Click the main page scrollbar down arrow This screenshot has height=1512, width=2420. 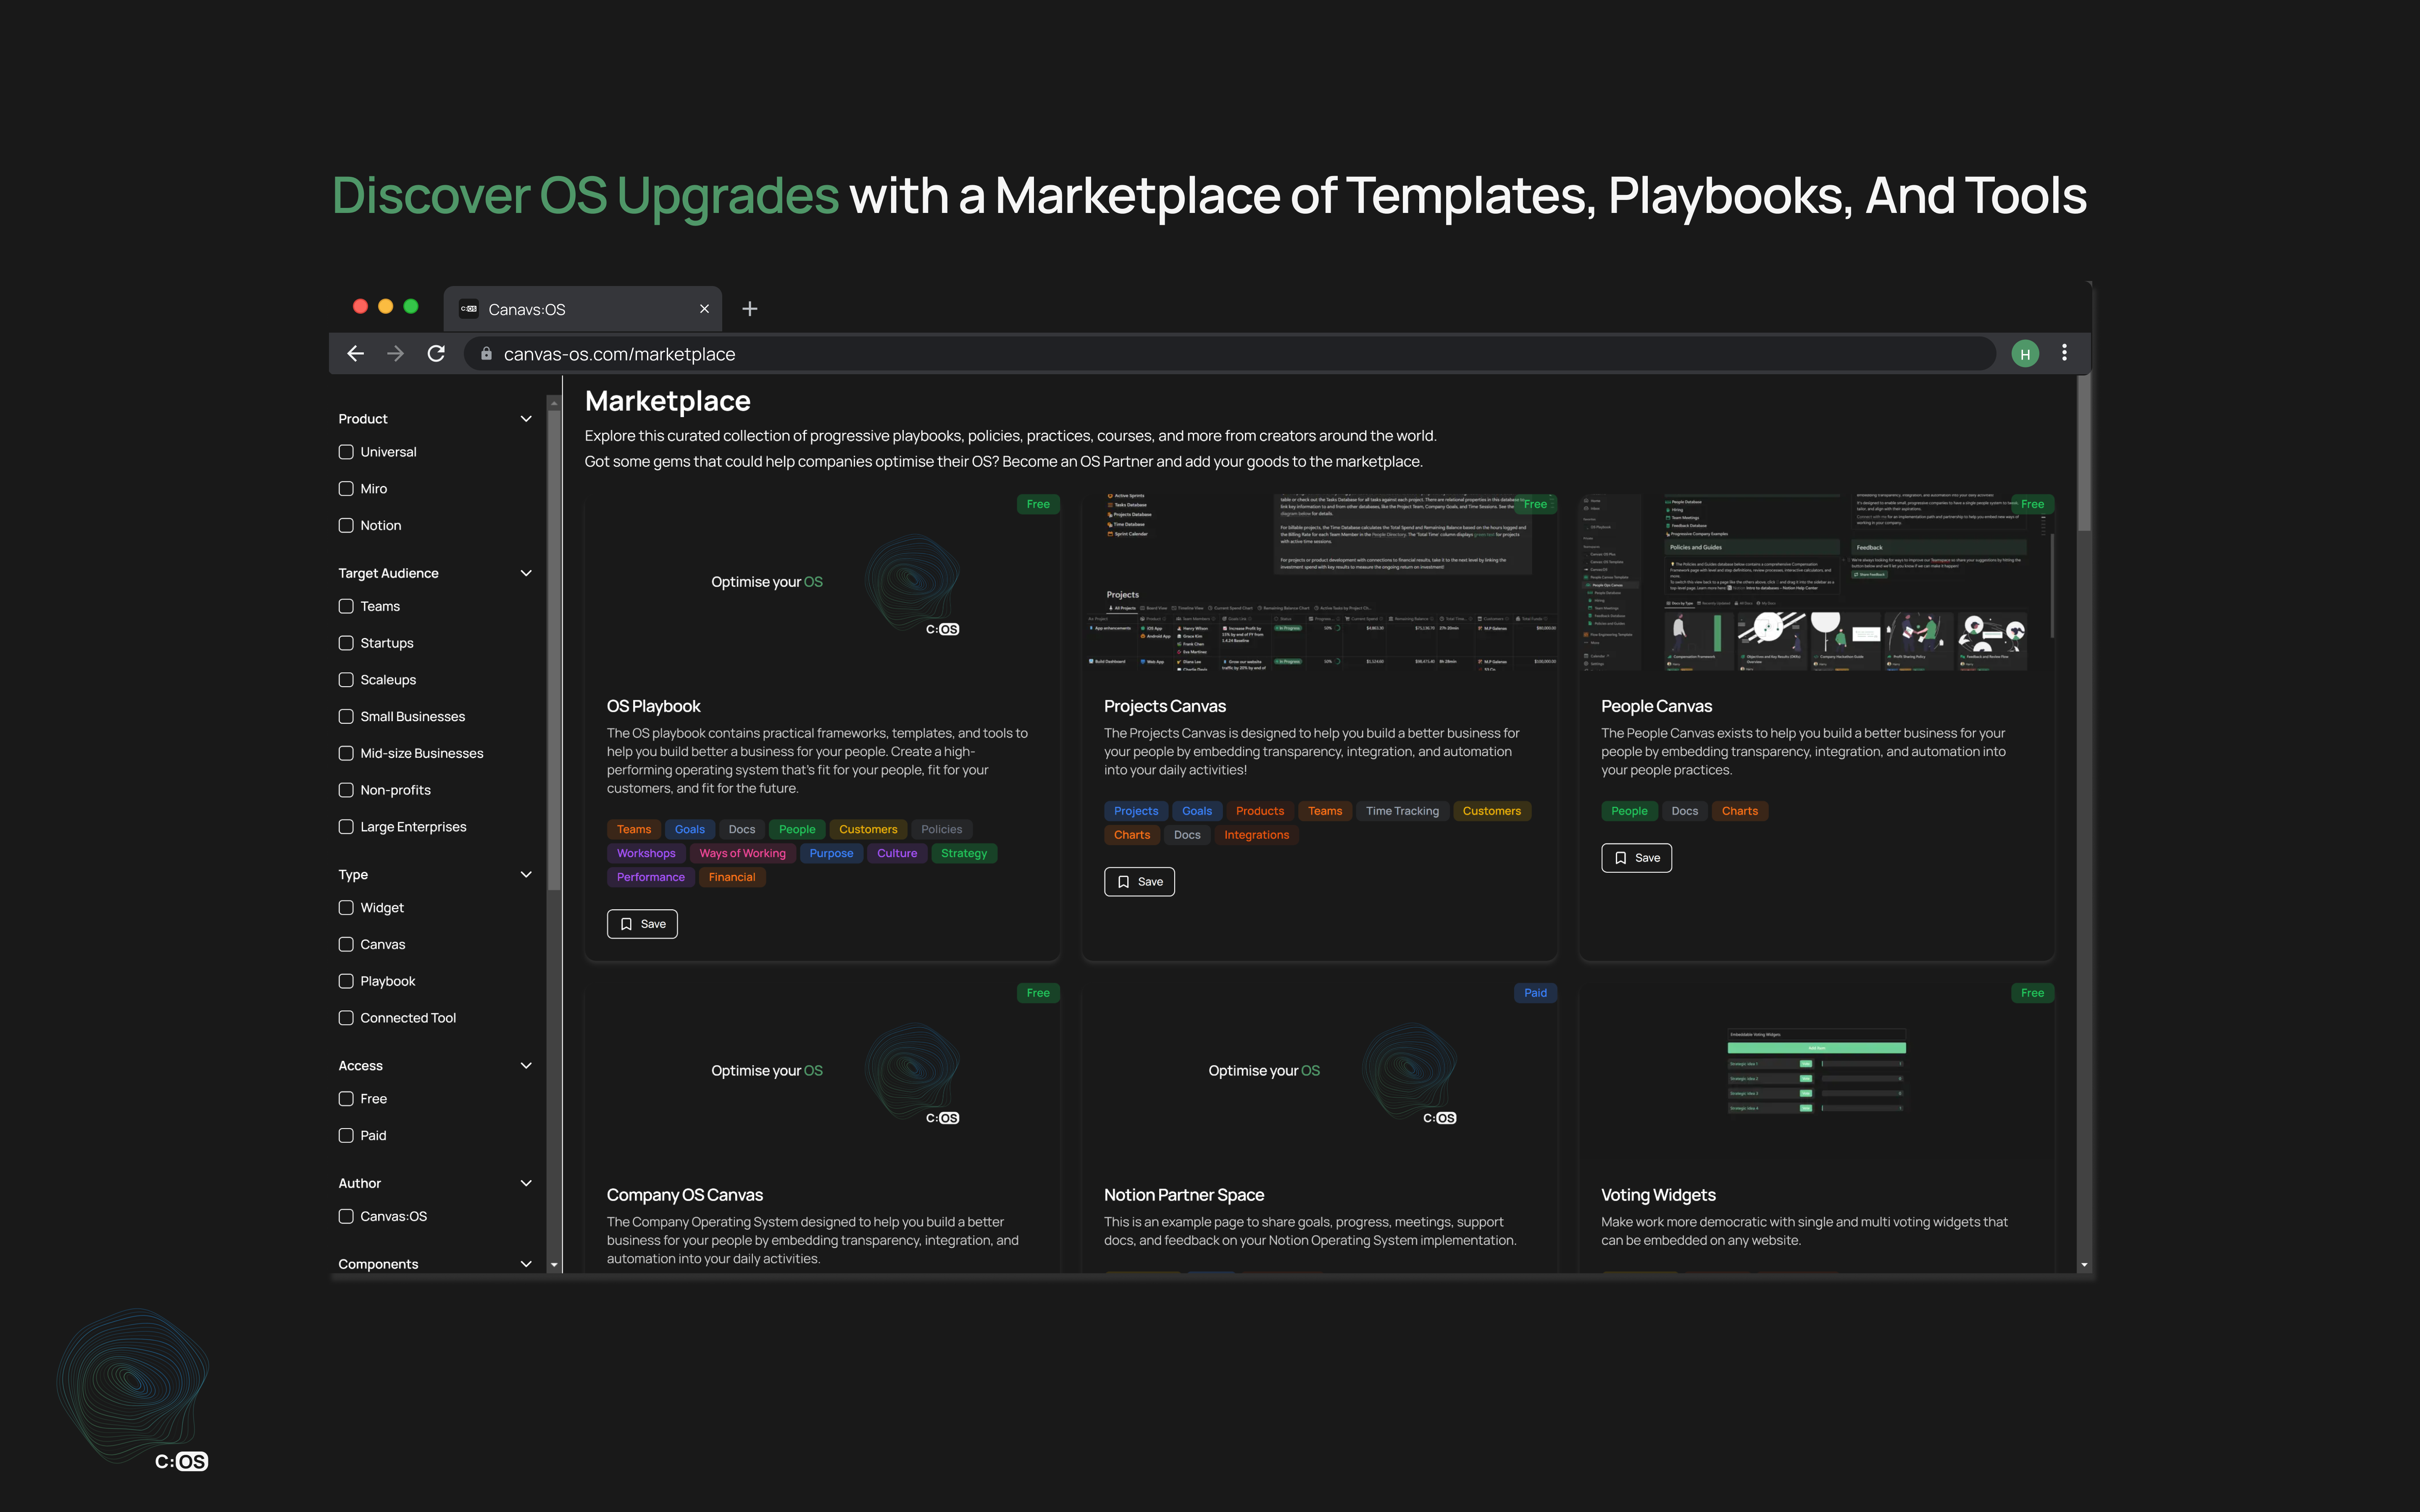[2083, 1265]
